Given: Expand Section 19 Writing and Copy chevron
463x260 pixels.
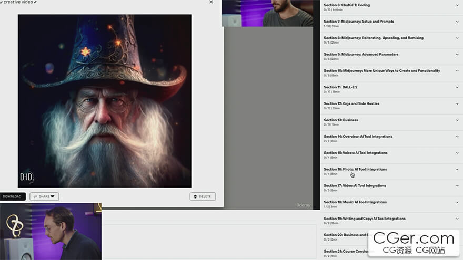Looking at the screenshot, I should pos(457,219).
